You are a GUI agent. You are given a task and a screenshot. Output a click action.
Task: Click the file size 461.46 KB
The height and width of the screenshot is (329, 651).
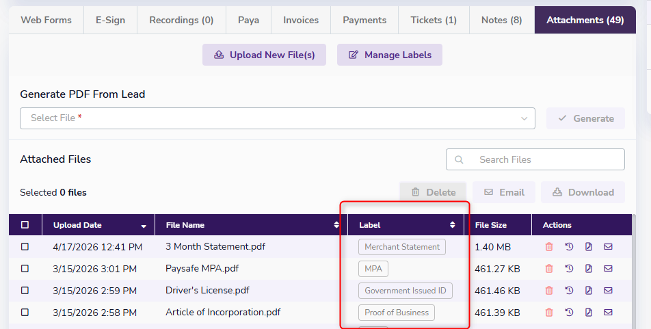point(497,291)
